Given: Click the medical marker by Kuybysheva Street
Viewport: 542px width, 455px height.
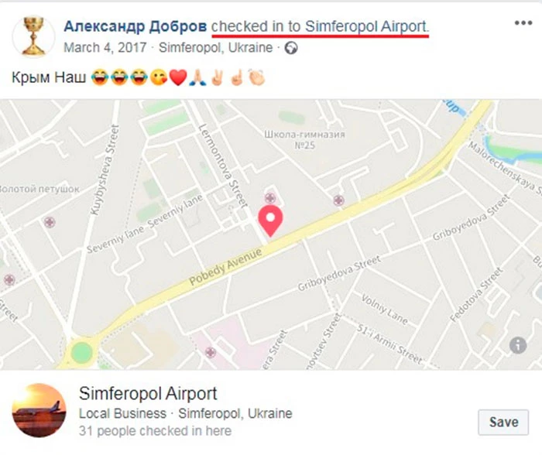Looking at the screenshot, I should click(x=50, y=222).
